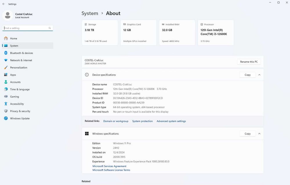This screenshot has height=185, width=290.
Task: Click the Windows Update icon
Action: point(6,118)
